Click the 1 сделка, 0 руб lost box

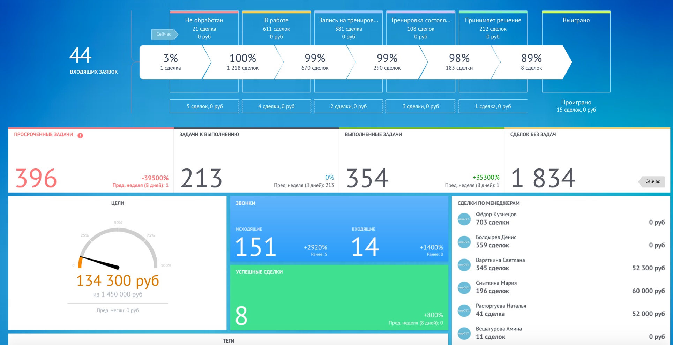click(493, 106)
